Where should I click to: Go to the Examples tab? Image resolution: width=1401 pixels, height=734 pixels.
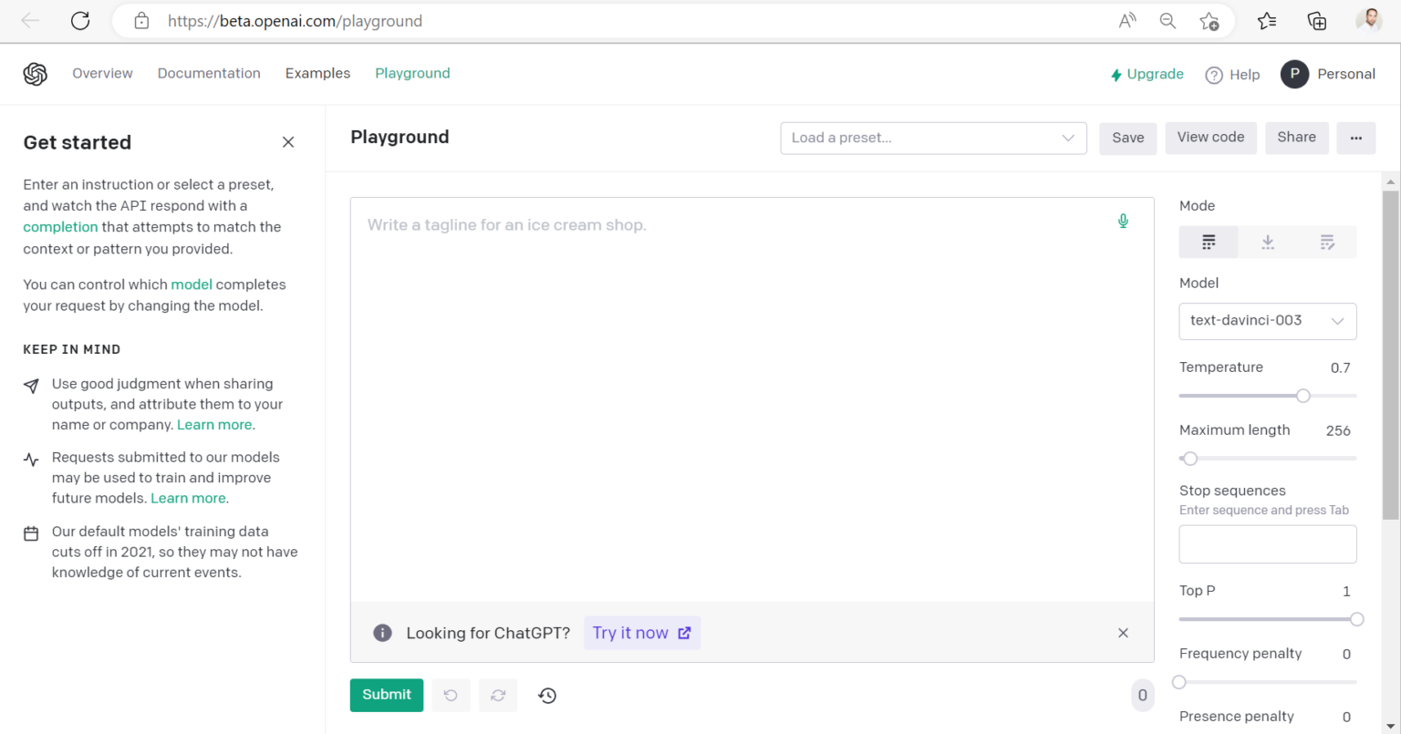click(317, 73)
